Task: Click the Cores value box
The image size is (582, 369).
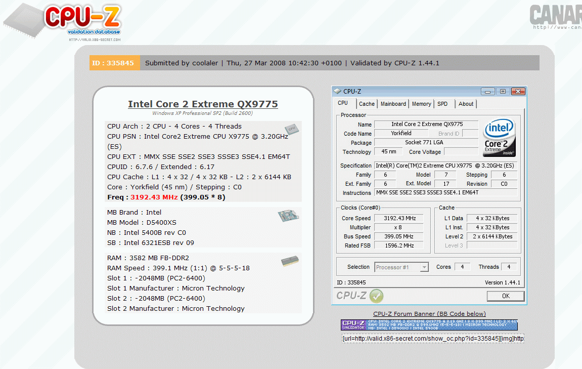Action: click(463, 267)
